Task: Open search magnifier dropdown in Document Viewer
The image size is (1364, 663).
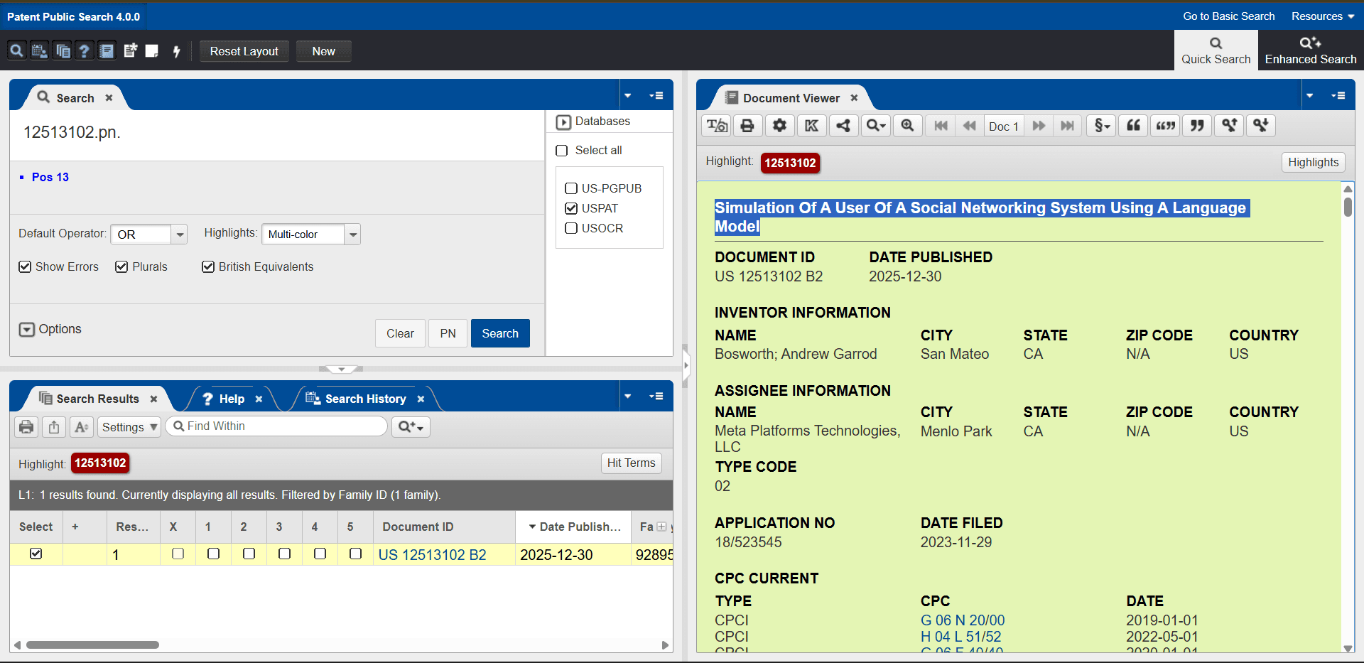Action: pyautogui.click(x=875, y=126)
